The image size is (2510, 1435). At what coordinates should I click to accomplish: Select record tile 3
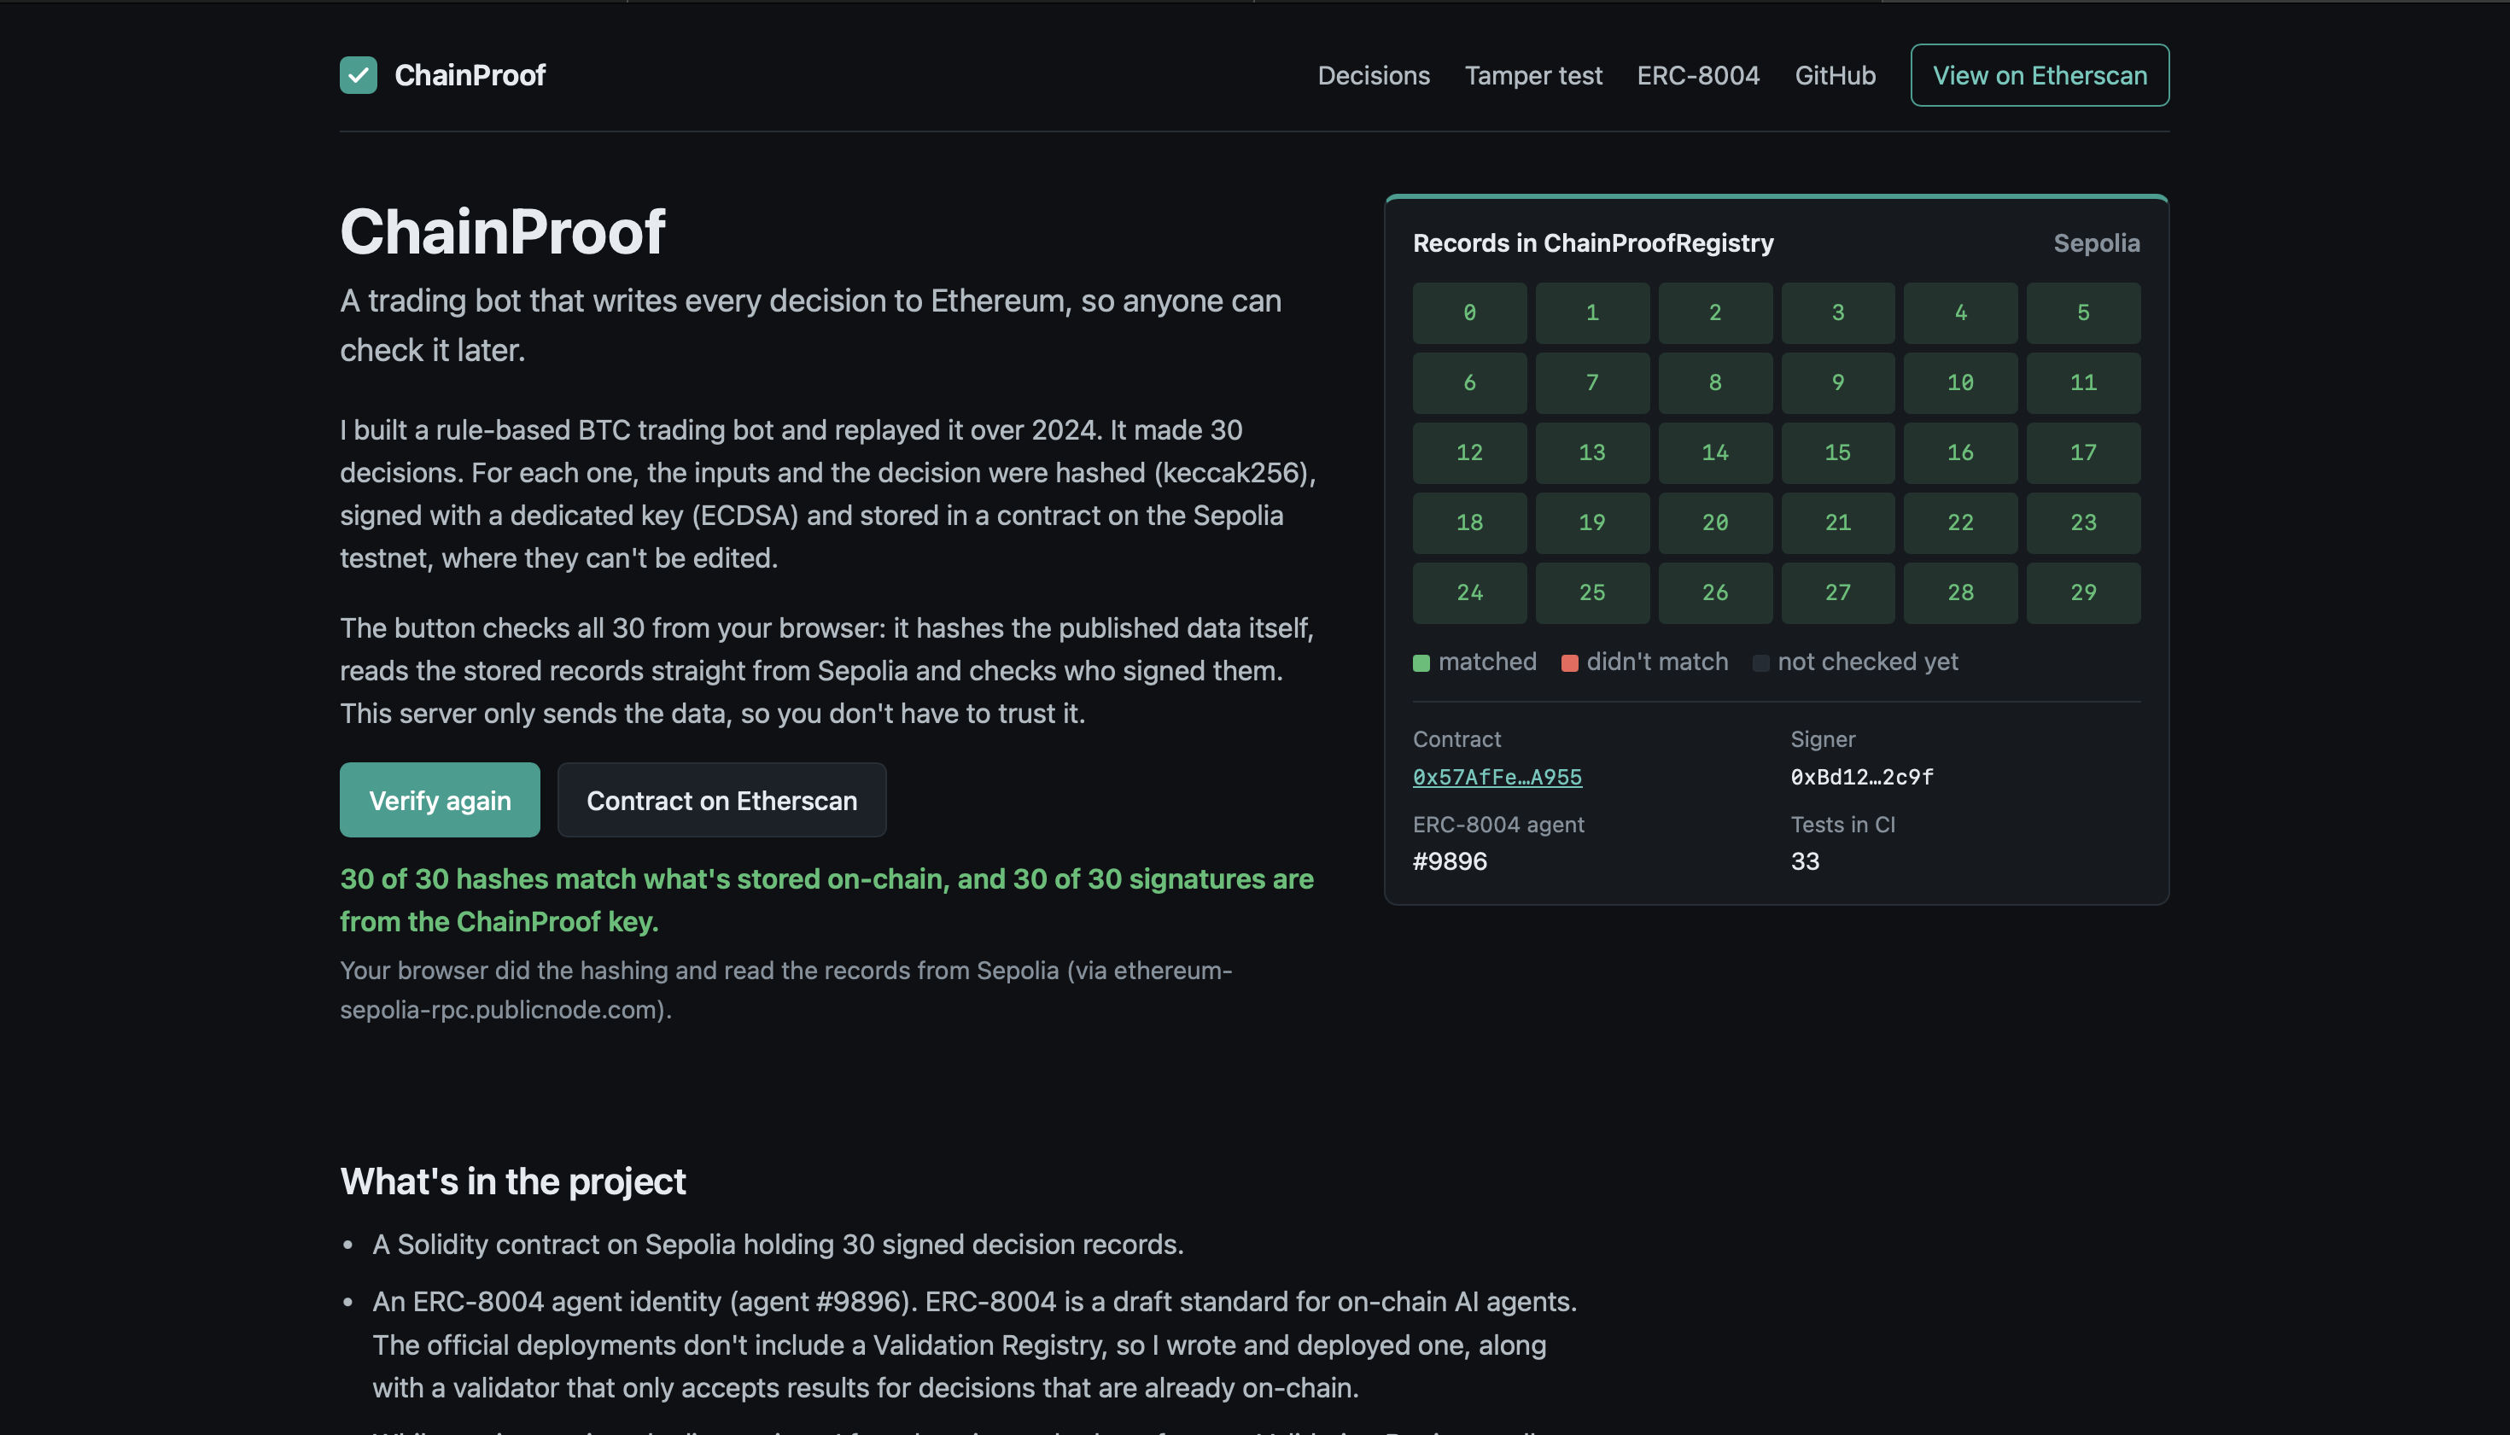click(1837, 312)
